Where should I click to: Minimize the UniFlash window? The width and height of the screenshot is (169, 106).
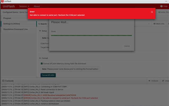pyautogui.click(x=166, y=1)
